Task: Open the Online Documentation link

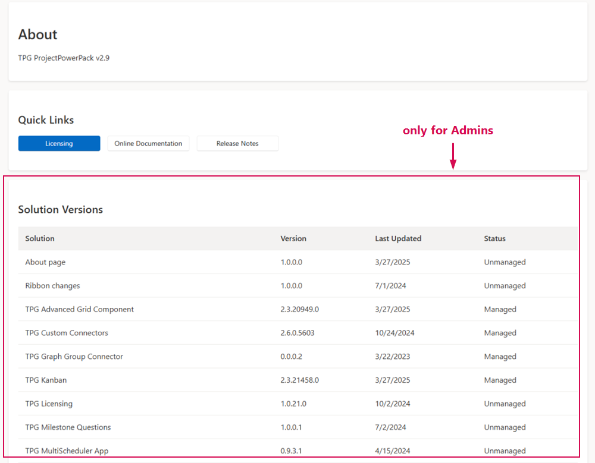Action: [x=148, y=143]
